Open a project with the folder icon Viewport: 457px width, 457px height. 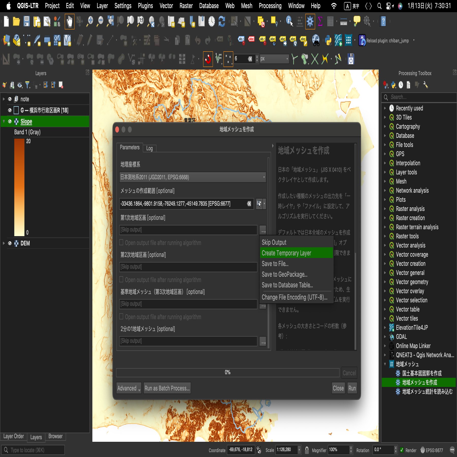pos(16,21)
